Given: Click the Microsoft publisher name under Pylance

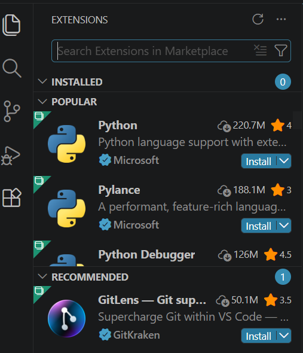Looking at the screenshot, I should (x=136, y=225).
